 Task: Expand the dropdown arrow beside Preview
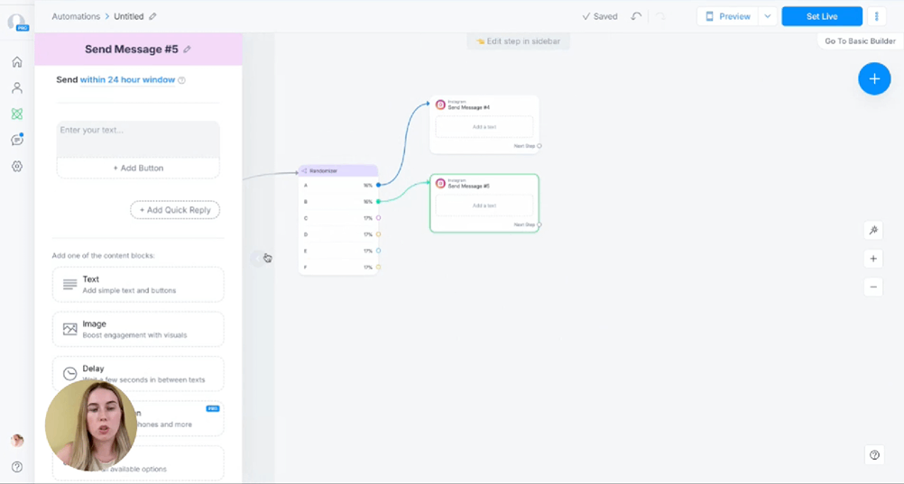click(767, 16)
